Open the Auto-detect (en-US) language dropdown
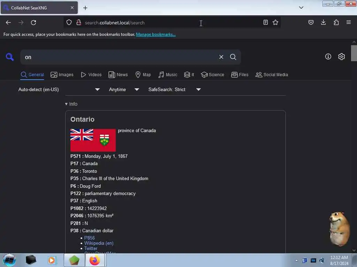The height and width of the screenshot is (267, 357). click(59, 89)
